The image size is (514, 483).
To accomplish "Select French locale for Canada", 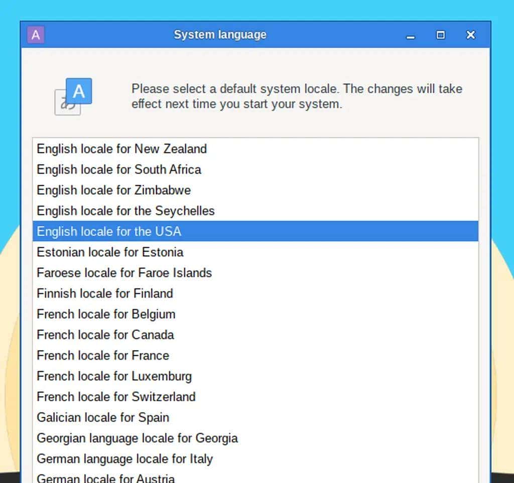I will pos(105,335).
